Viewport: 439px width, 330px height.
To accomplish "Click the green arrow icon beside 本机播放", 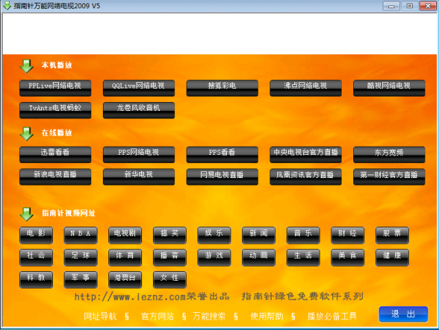I will (x=26, y=66).
